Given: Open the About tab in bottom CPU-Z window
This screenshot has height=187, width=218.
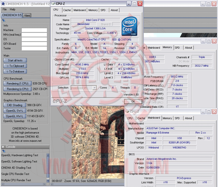Looking at the screenshot, I should [188, 118].
